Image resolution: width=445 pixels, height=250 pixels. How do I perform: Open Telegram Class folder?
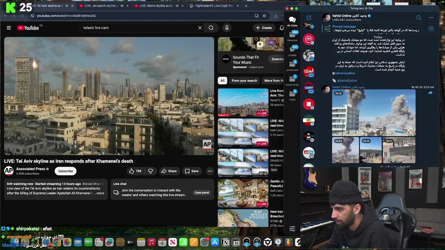click(x=292, y=95)
